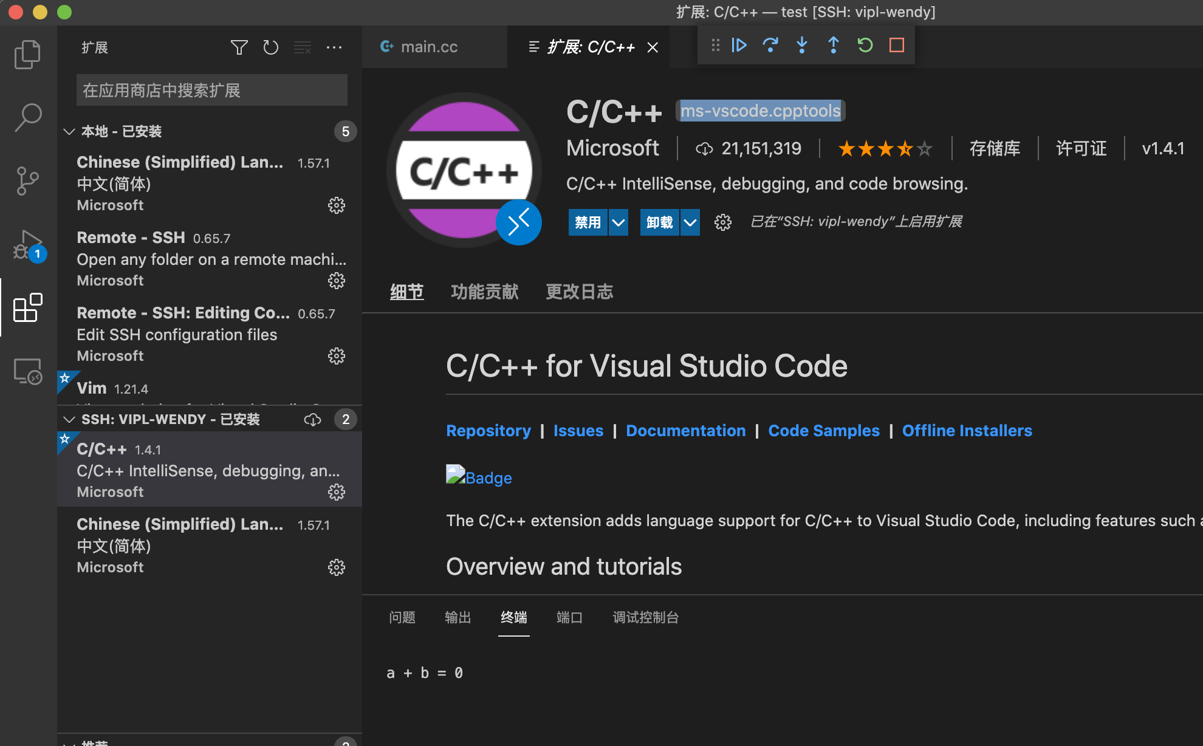Select Remote - SSH: Editing Configuration entry
Image resolution: width=1203 pixels, height=746 pixels.
pyautogui.click(x=210, y=334)
